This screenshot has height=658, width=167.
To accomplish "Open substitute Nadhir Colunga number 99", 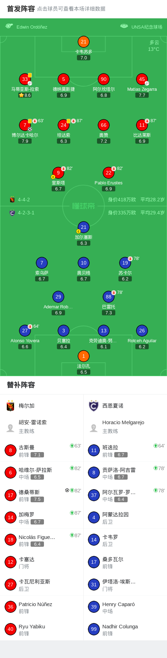I will (x=125, y=629).
